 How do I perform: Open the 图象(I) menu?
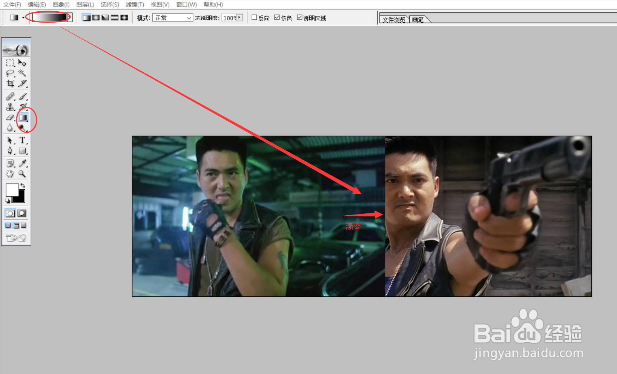click(61, 5)
